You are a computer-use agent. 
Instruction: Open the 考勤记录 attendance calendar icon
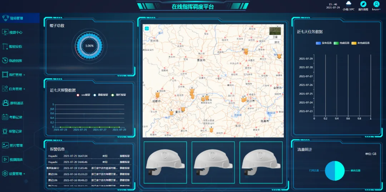5,117
